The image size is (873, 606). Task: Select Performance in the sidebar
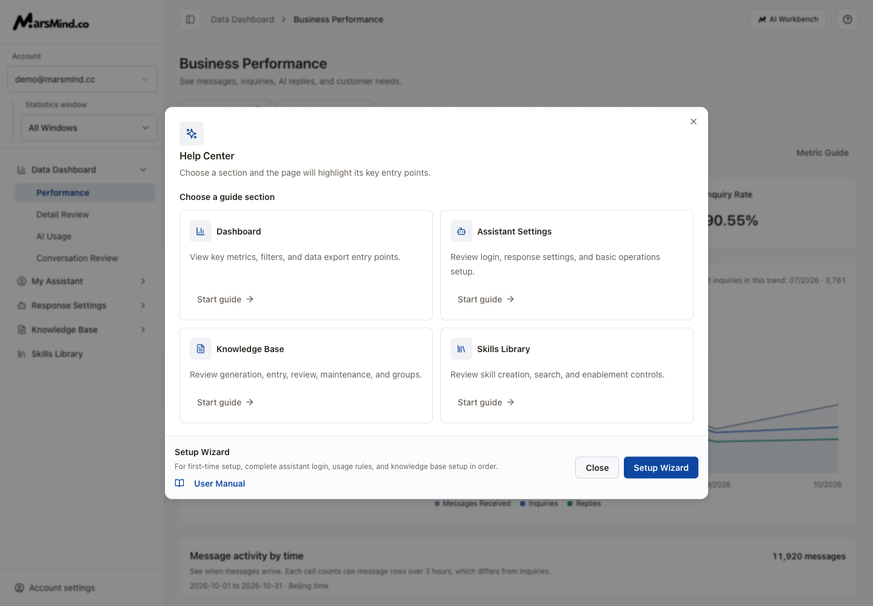(85, 193)
